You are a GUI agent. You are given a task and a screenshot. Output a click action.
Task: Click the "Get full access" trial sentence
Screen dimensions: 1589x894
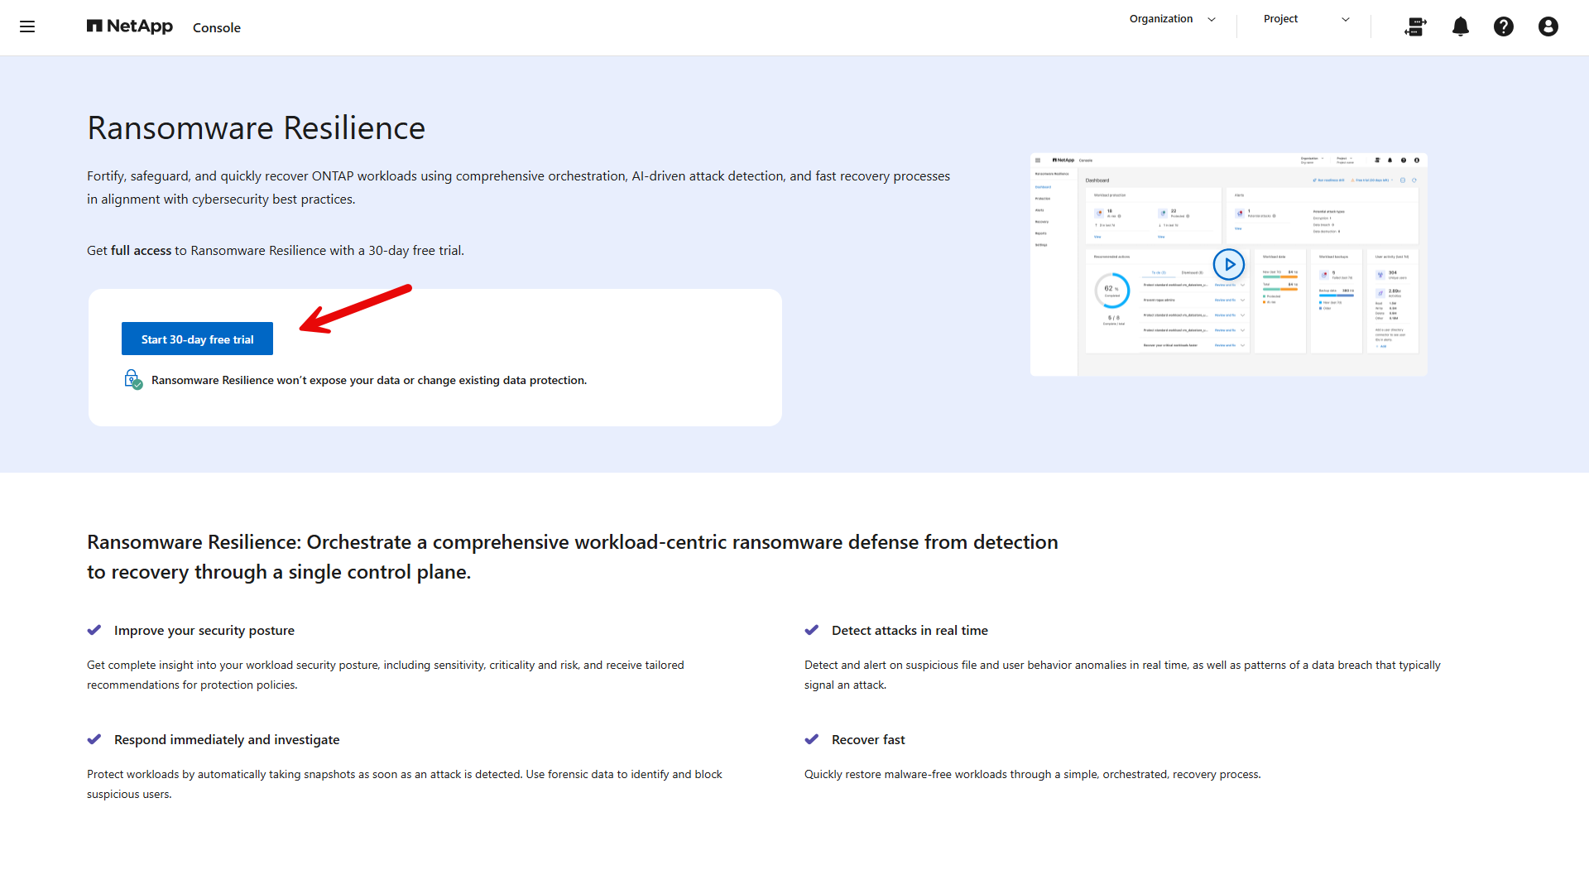pyautogui.click(x=276, y=251)
